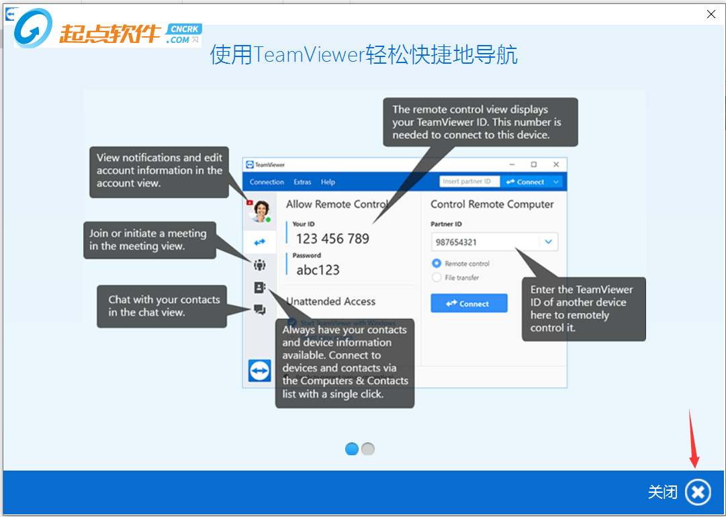Switch to the second gray page indicator dot

coord(367,449)
